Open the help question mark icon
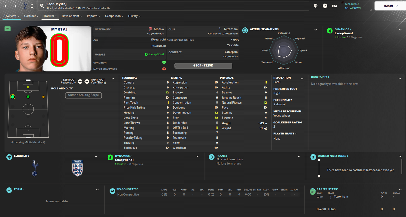 (325, 6)
